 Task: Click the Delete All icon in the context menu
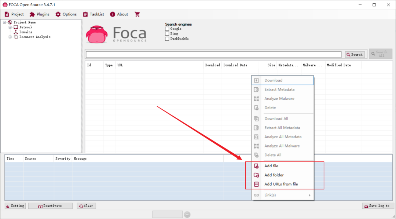pyautogui.click(x=256, y=155)
